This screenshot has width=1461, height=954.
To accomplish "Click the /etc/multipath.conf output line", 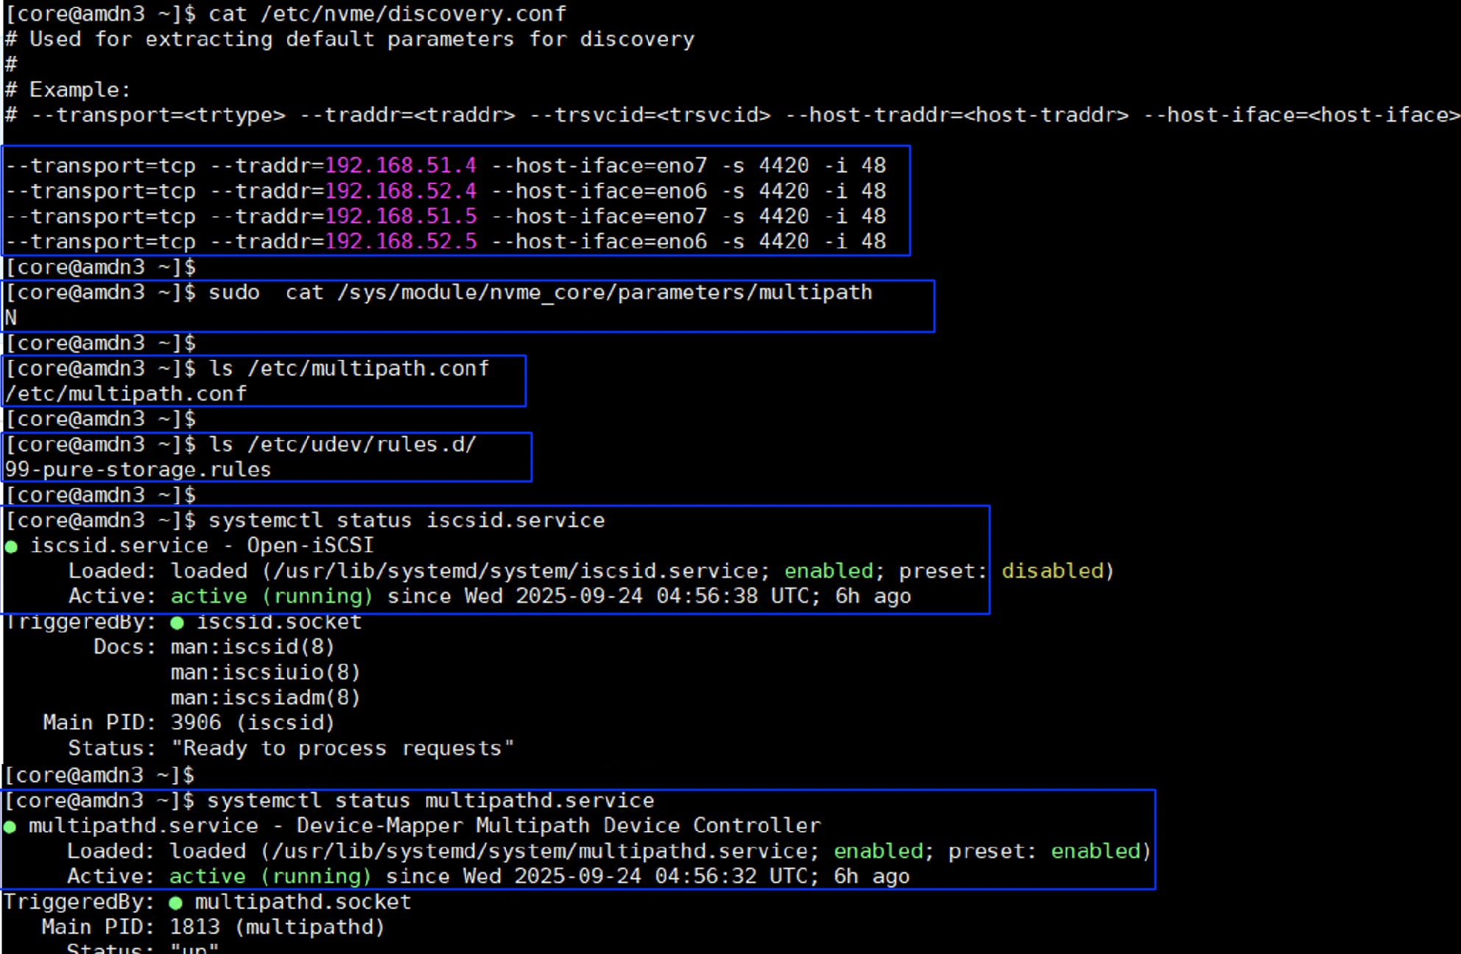I will click(126, 394).
